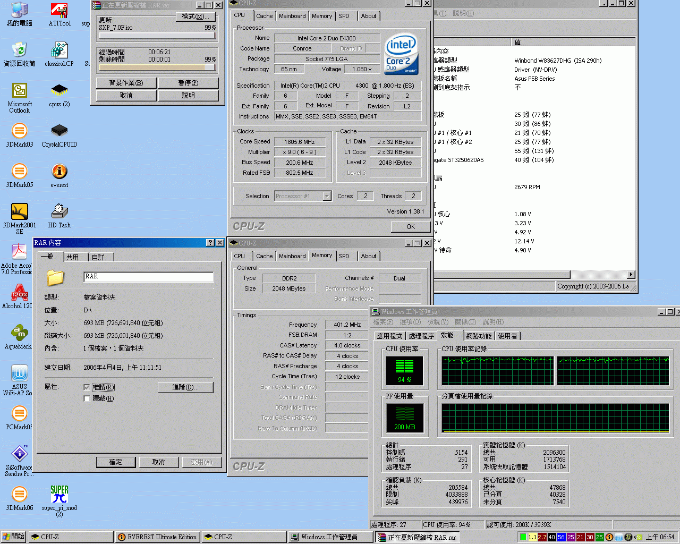Open 檢視(V) menu in Task Manager
Screen dimensions: 680x544
click(x=438, y=322)
